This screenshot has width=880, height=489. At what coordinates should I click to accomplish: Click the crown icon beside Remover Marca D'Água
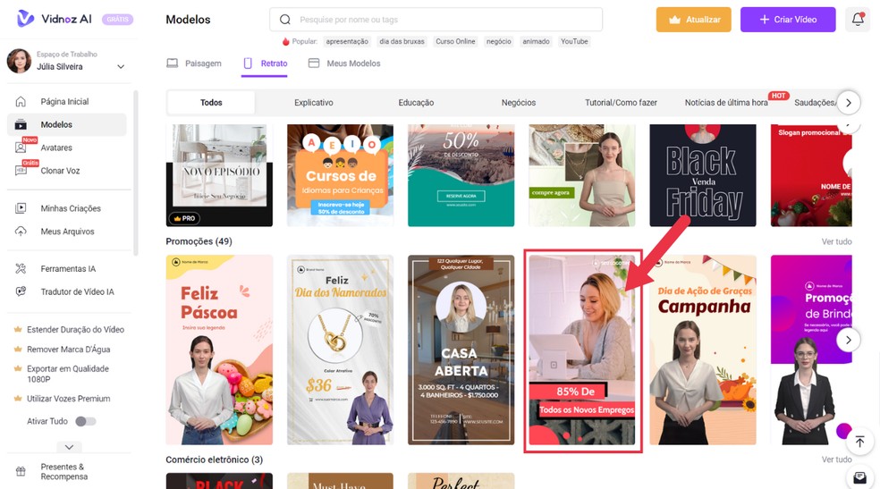(17, 350)
